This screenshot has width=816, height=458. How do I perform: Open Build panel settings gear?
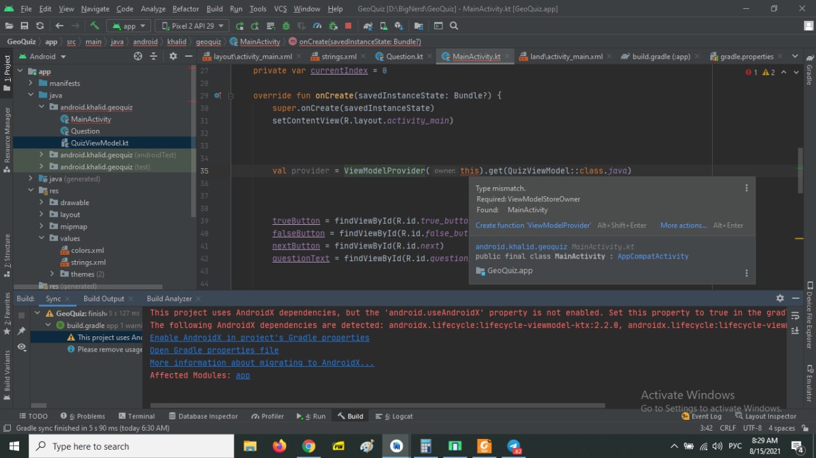click(x=780, y=298)
